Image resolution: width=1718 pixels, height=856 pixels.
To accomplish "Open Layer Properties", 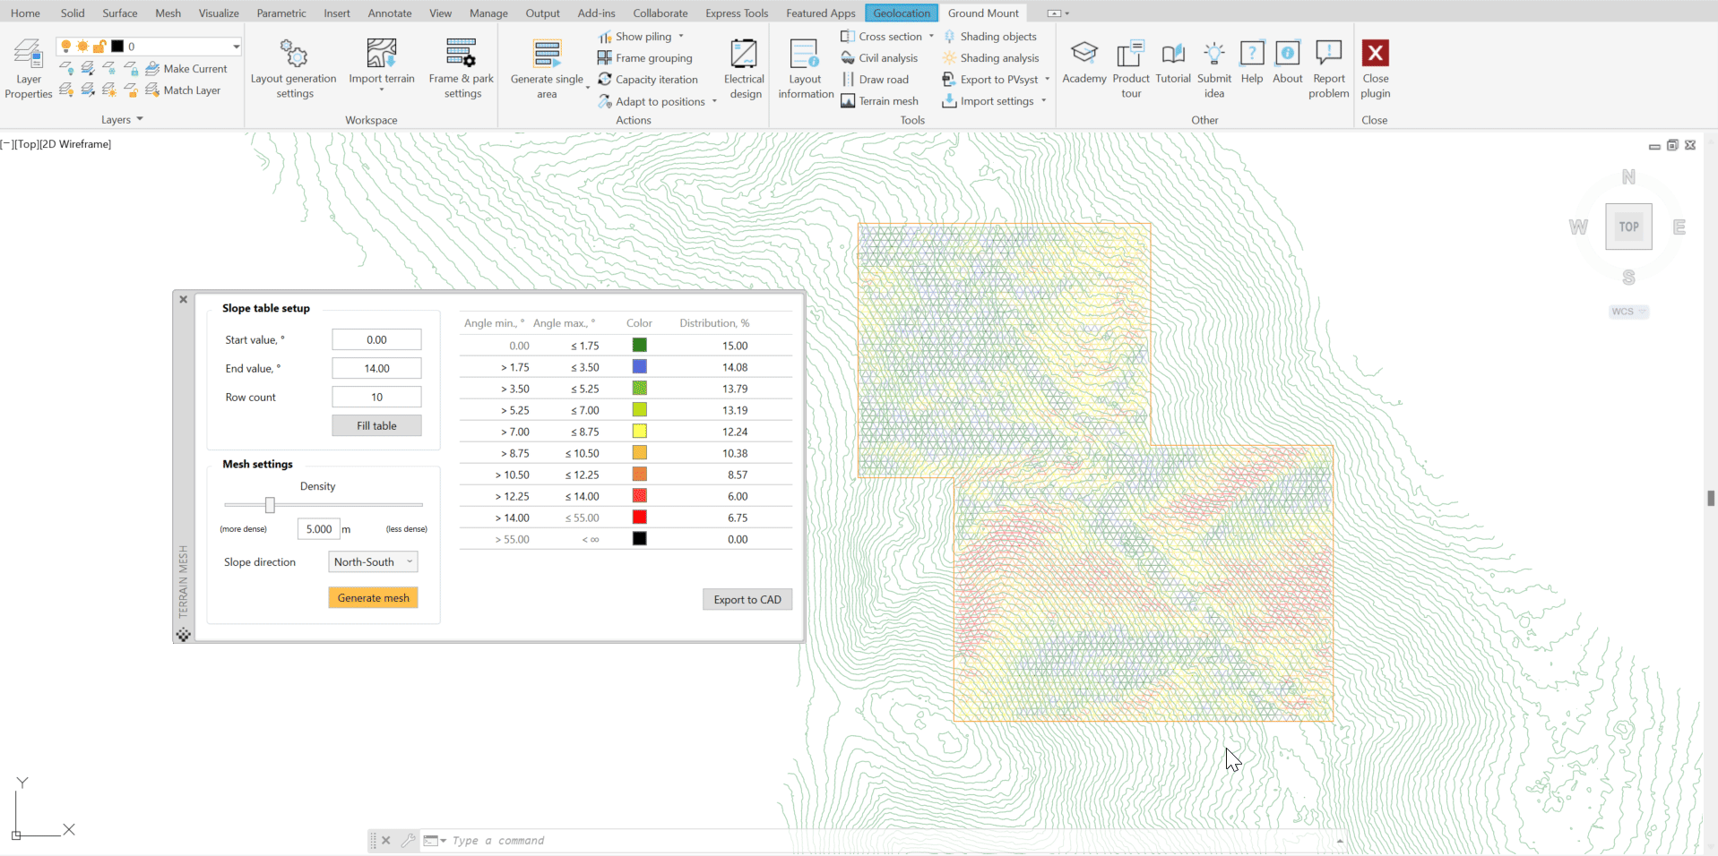I will (x=28, y=67).
